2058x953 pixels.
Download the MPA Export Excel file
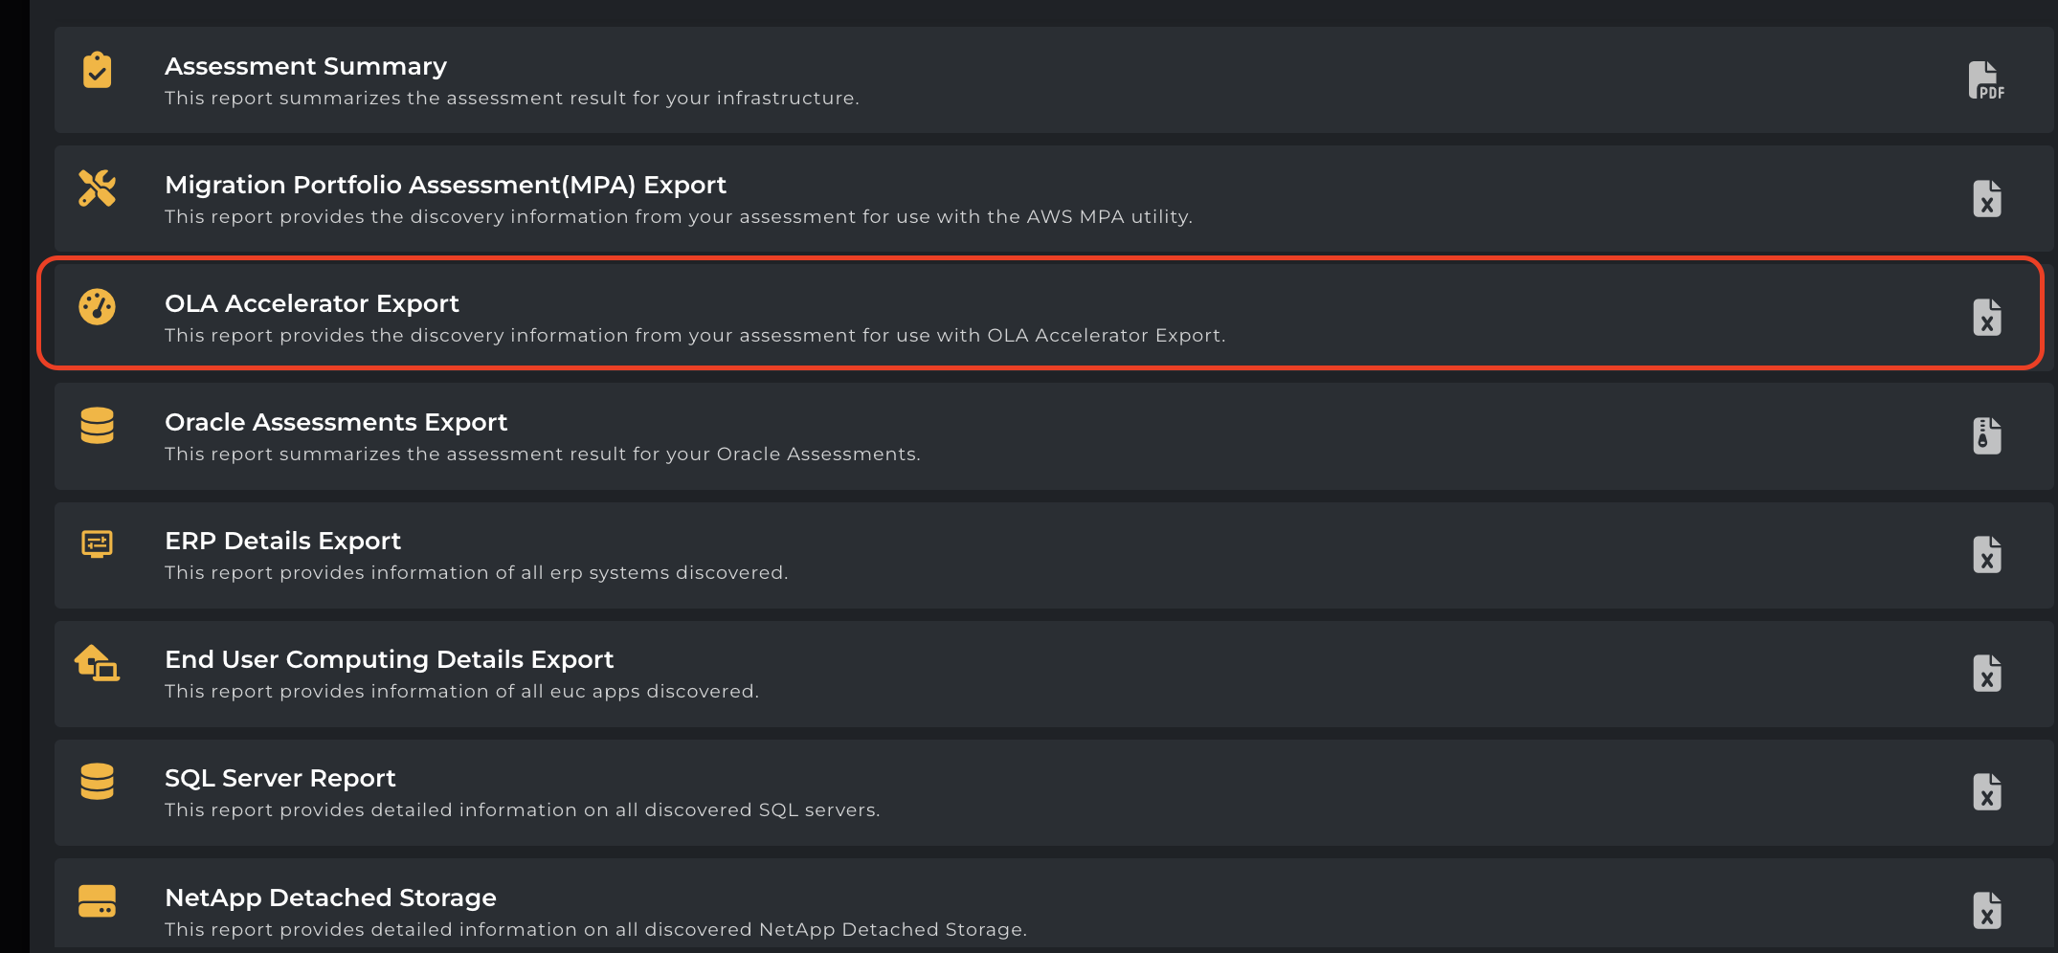click(x=1986, y=199)
